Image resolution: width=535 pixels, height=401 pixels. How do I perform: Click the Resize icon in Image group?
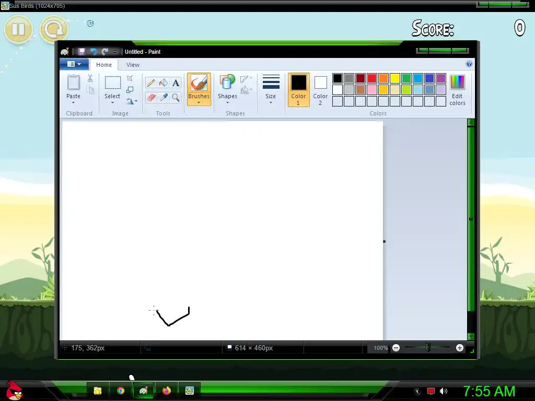[x=130, y=90]
